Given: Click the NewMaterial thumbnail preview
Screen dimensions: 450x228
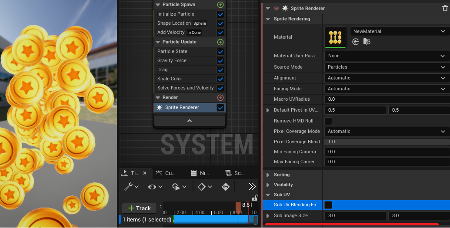Looking at the screenshot, I should (335, 37).
